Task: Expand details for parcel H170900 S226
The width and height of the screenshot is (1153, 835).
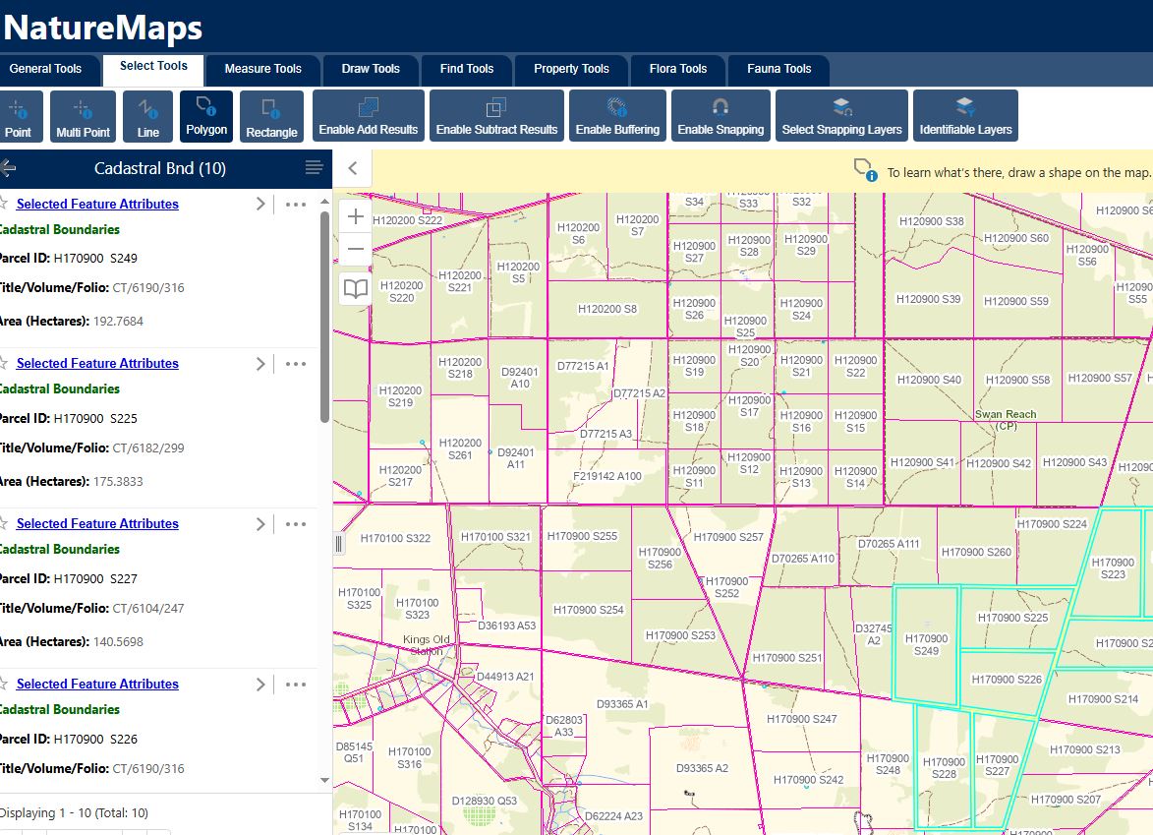Action: [x=260, y=685]
